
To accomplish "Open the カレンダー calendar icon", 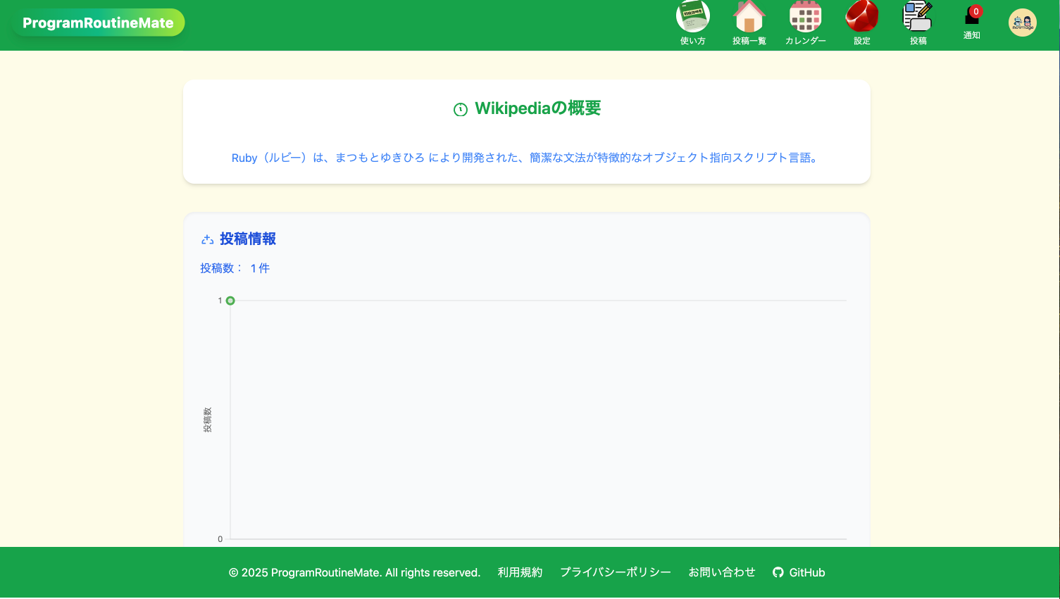I will (x=806, y=16).
